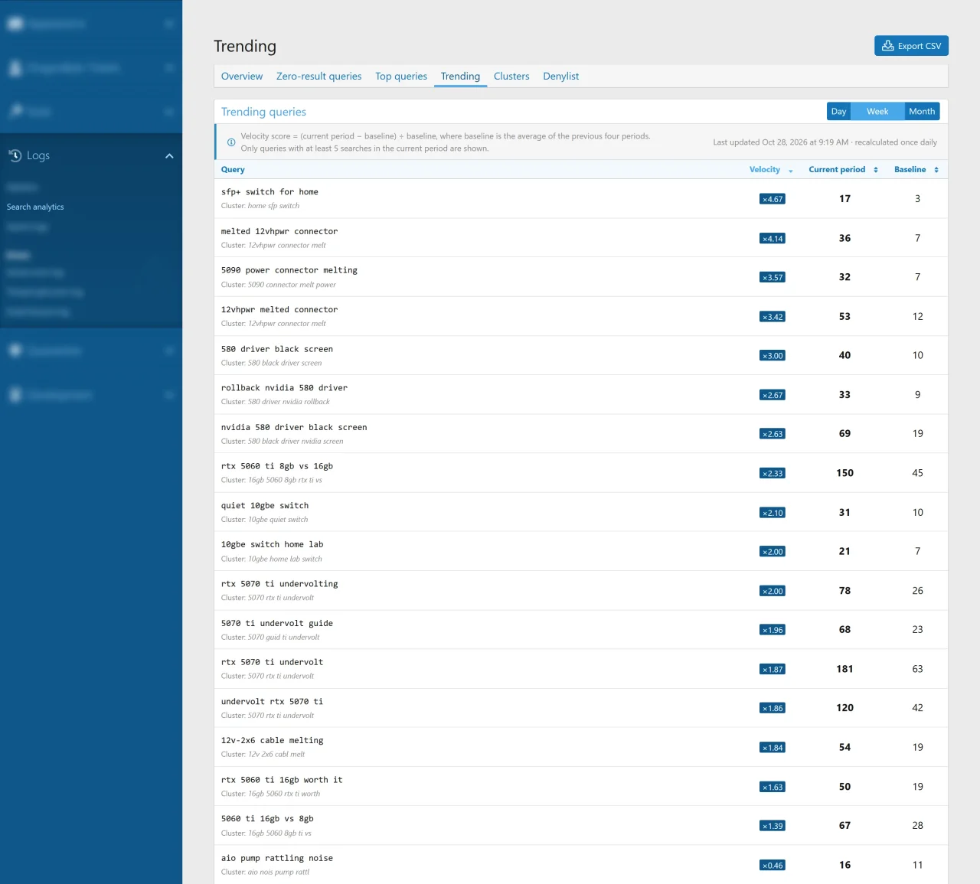
Task: Click the Trending queries panel heading
Action: coord(263,112)
